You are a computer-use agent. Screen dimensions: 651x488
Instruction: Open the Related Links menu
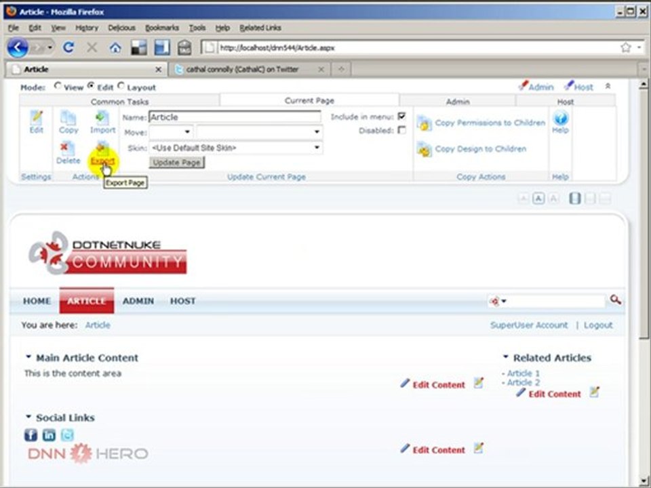(x=260, y=28)
